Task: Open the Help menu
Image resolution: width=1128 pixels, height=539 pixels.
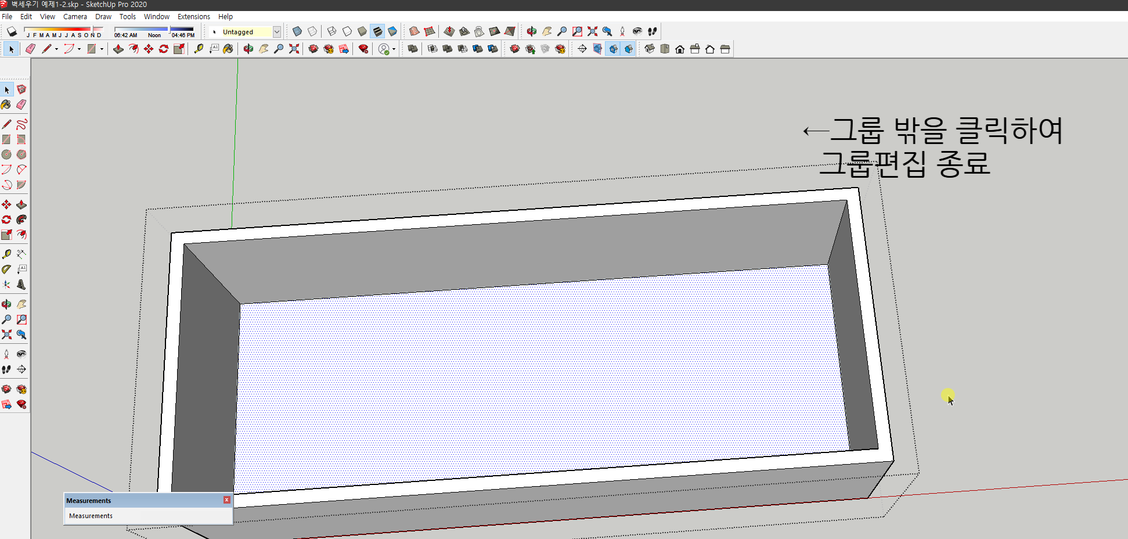Action: [225, 16]
